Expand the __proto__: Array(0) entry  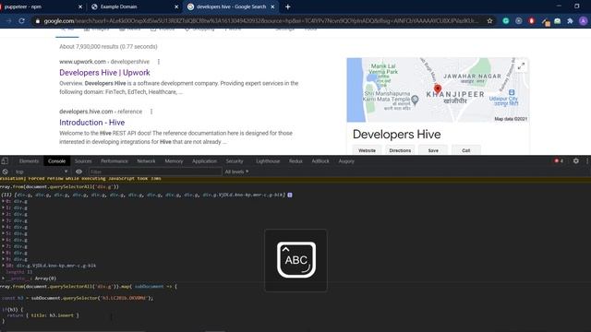(x=4, y=279)
